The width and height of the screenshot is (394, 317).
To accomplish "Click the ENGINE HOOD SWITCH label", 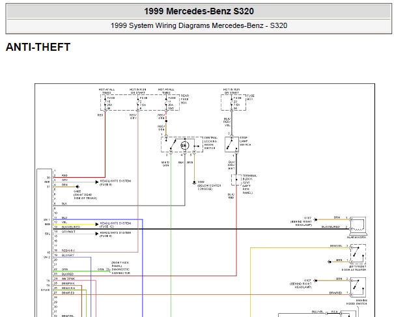I will click(357, 302).
